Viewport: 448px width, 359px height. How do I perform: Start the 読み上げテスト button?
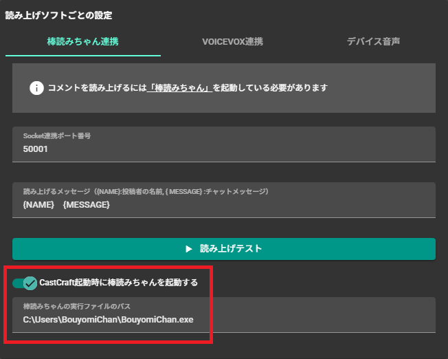pos(224,249)
